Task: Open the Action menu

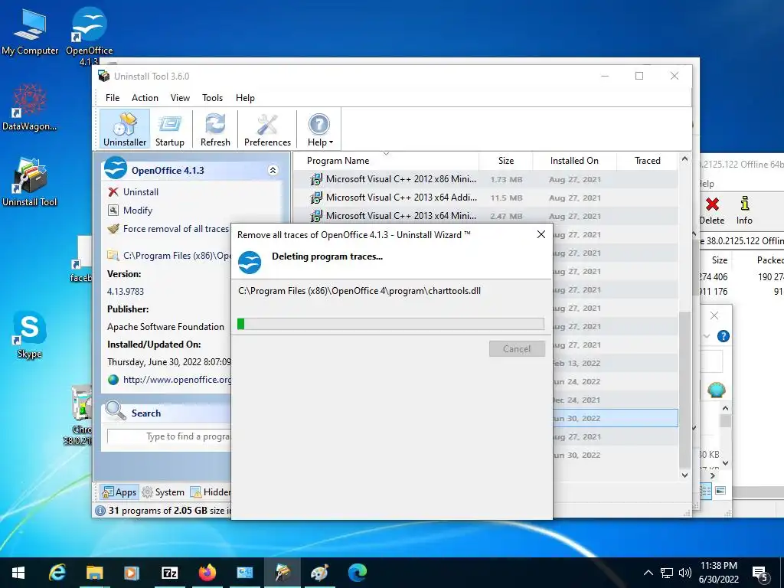Action: pyautogui.click(x=145, y=98)
